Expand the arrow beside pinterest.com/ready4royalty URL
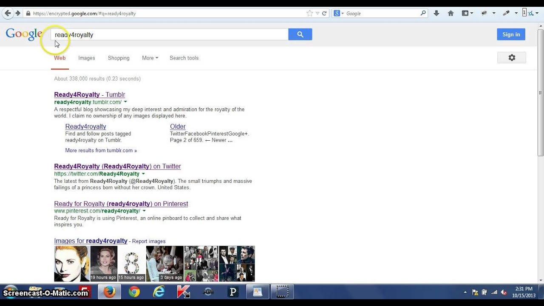Image resolution: width=544 pixels, height=306 pixels. 144,211
